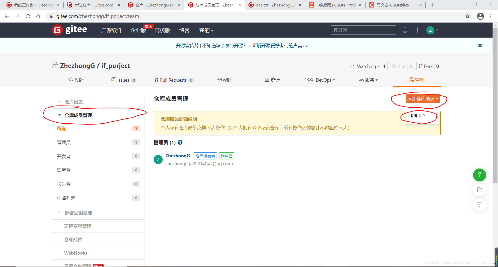Open the Issues tab
This screenshot has height=267, width=498.
pos(124,80)
